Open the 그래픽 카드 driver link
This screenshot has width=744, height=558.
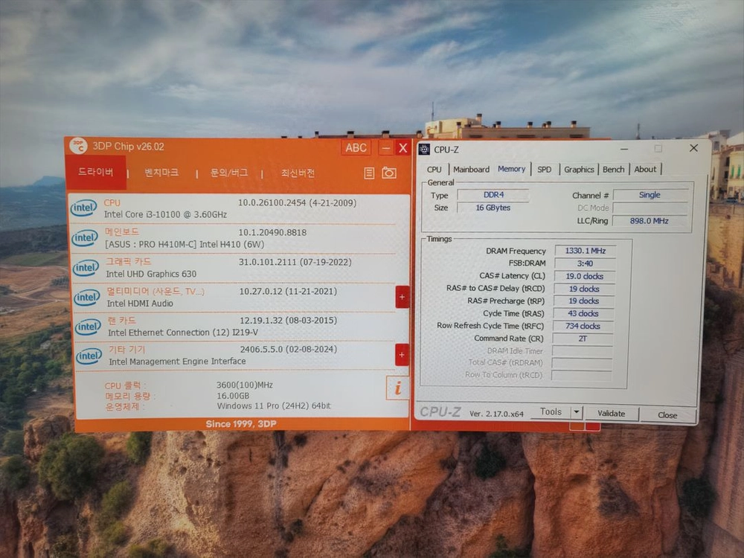pyautogui.click(x=129, y=261)
